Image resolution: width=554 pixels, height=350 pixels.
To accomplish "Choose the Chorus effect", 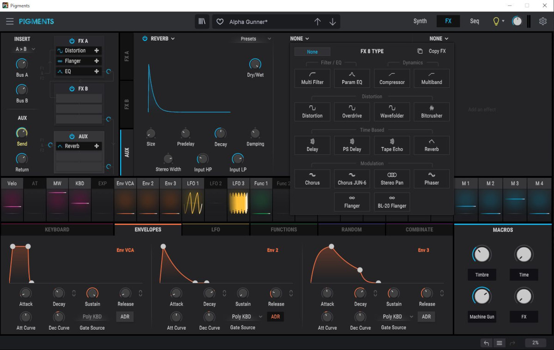I will 313,179.
